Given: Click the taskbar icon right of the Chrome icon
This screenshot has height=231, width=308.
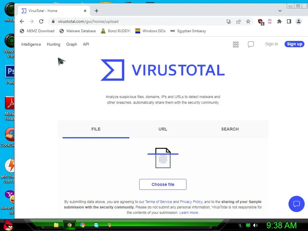Looking at the screenshot, I should click(x=82, y=225).
